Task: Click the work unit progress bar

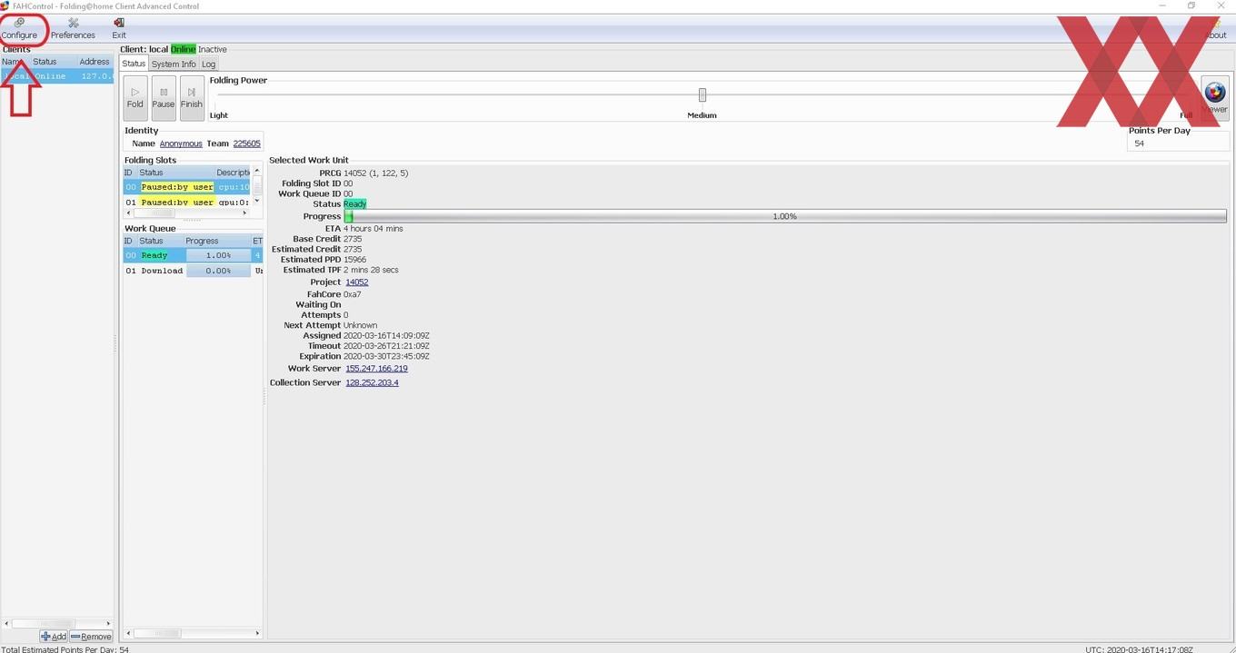Action: (x=785, y=216)
